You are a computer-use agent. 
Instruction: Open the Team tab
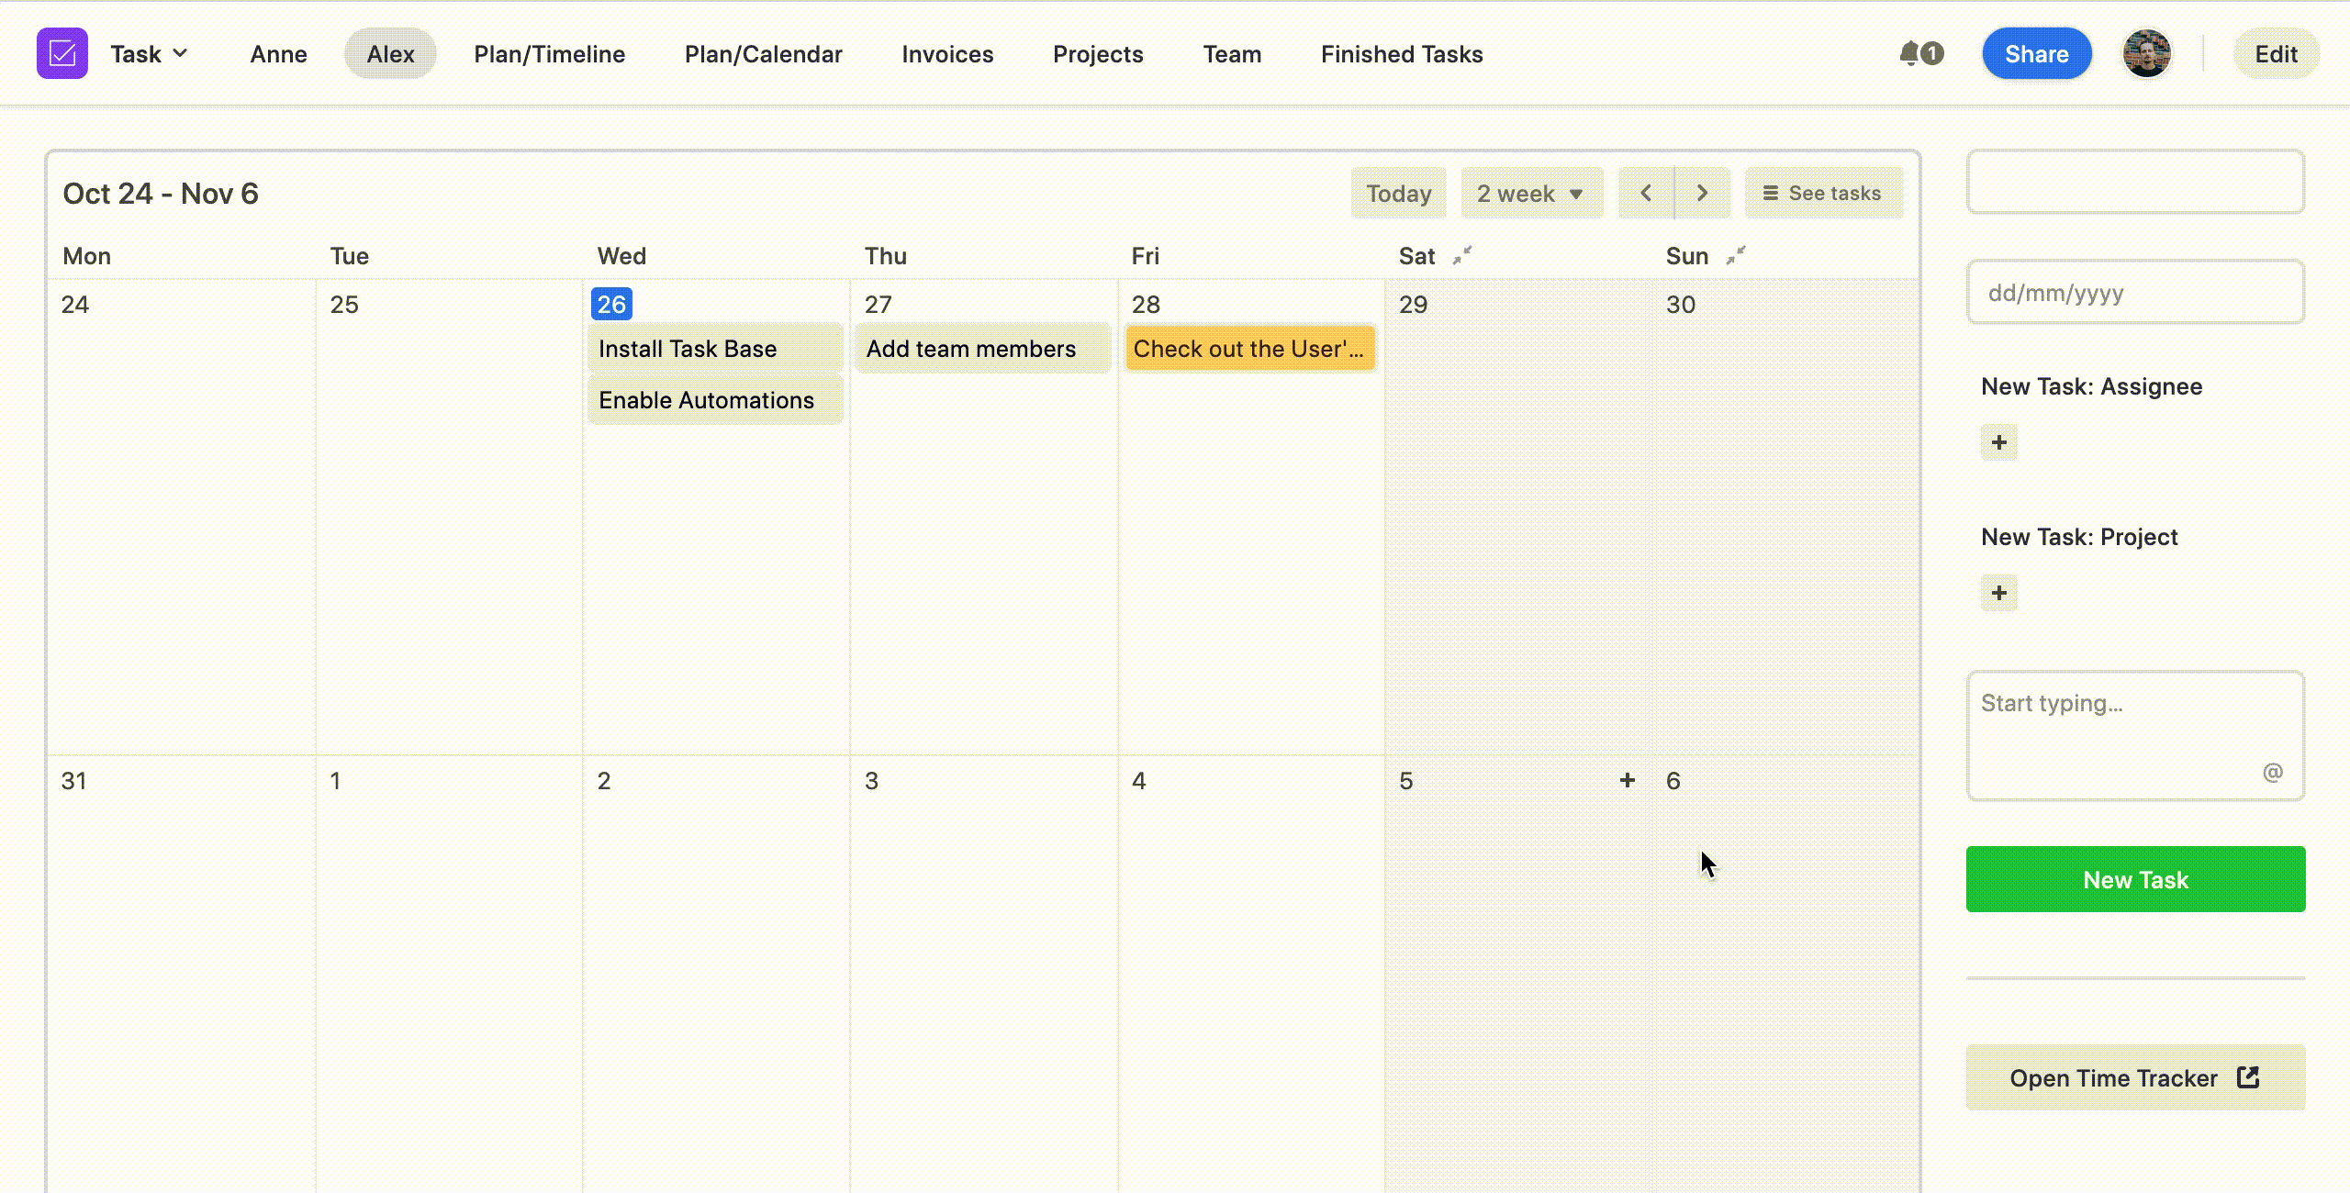coord(1232,54)
